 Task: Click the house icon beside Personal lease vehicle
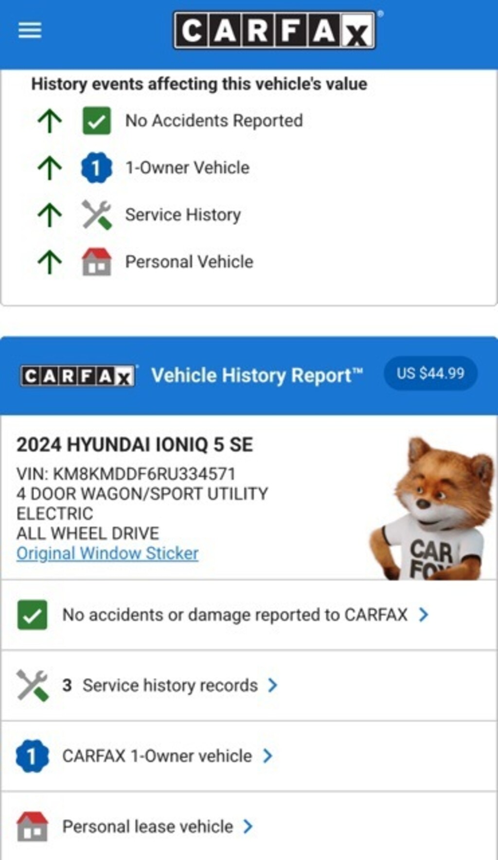32,826
